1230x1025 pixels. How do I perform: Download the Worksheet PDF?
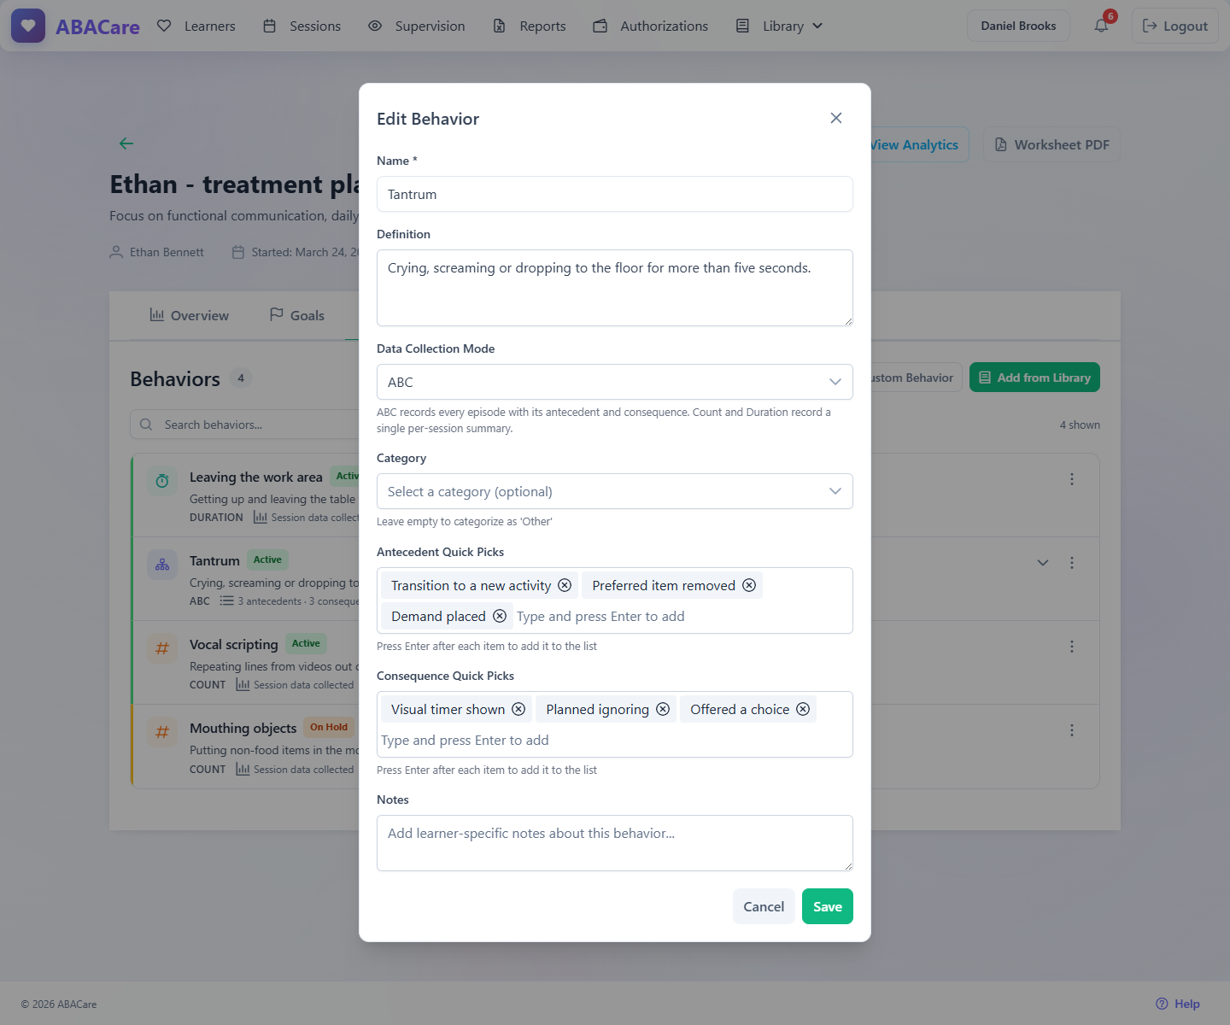tap(1051, 144)
